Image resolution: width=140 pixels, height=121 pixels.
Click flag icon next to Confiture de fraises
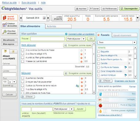click(x=126, y=67)
